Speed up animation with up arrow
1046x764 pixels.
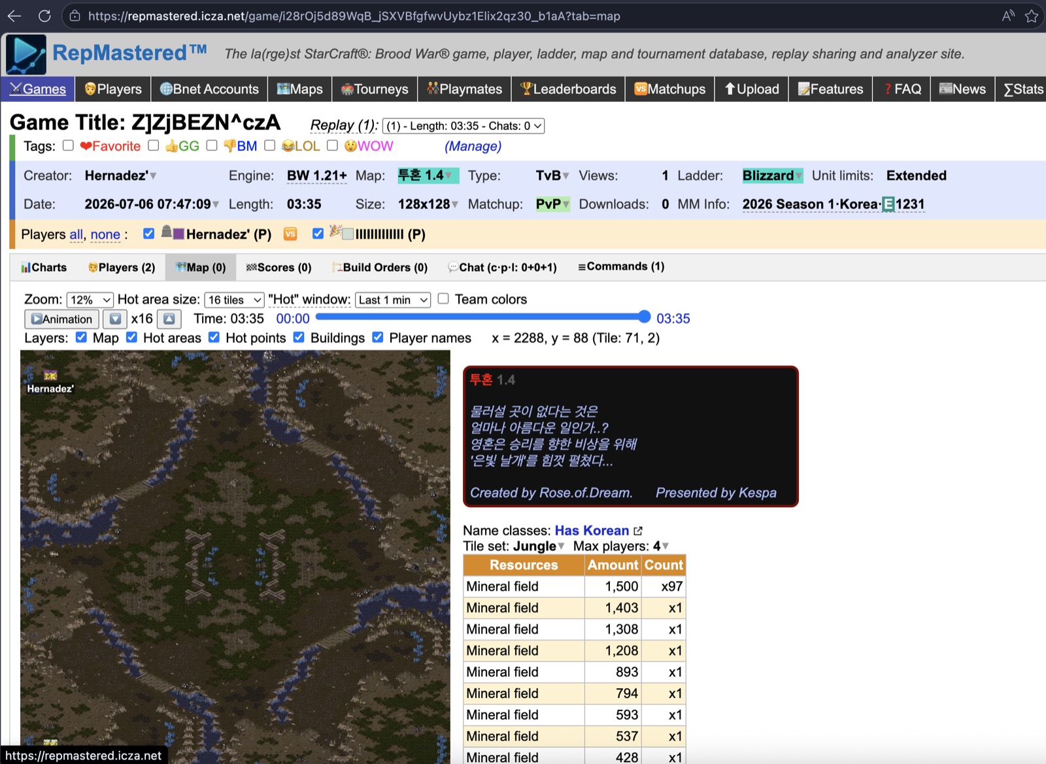[169, 319]
